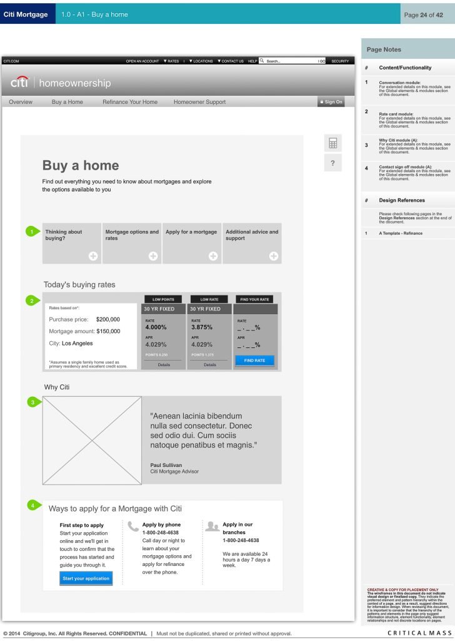Screen dimensions: 455x641
Task: Go to Refinance Your Home tab
Action: click(130, 102)
